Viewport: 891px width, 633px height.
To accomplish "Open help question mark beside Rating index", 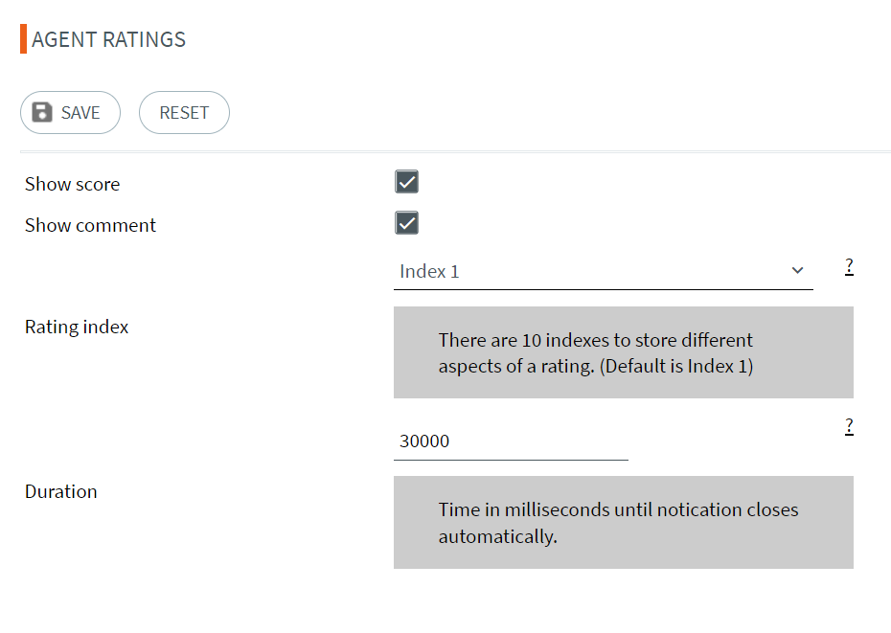I will pos(849,266).
